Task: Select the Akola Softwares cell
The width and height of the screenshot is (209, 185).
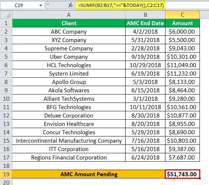Action: pyautogui.click(x=69, y=90)
